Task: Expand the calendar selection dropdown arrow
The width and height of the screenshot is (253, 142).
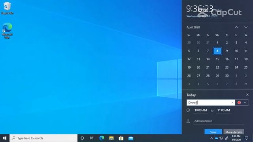Action: (x=245, y=103)
